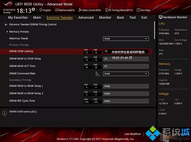Image resolution: width=191 pixels, height=142 pixels.
Task: Click the info icon beside help text
Action: click(4, 113)
